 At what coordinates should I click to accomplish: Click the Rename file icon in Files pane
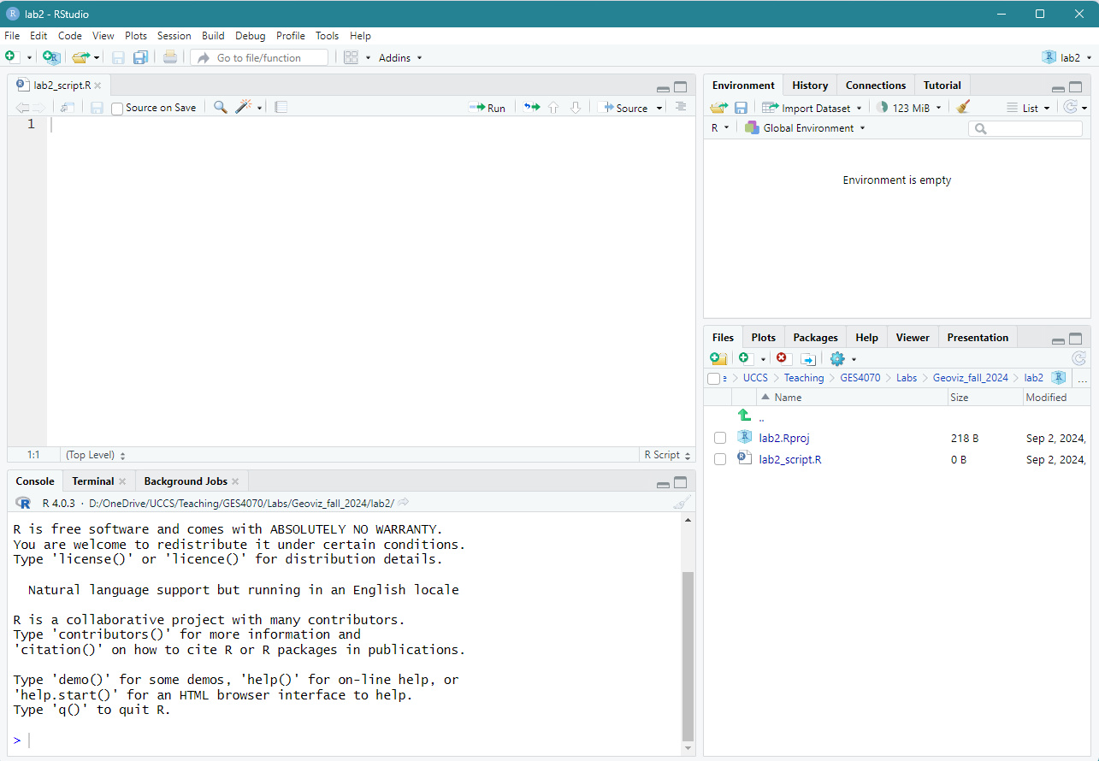point(808,358)
